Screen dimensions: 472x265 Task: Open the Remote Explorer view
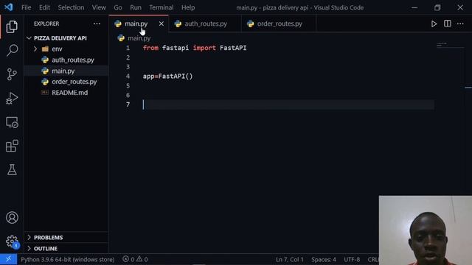(12, 122)
